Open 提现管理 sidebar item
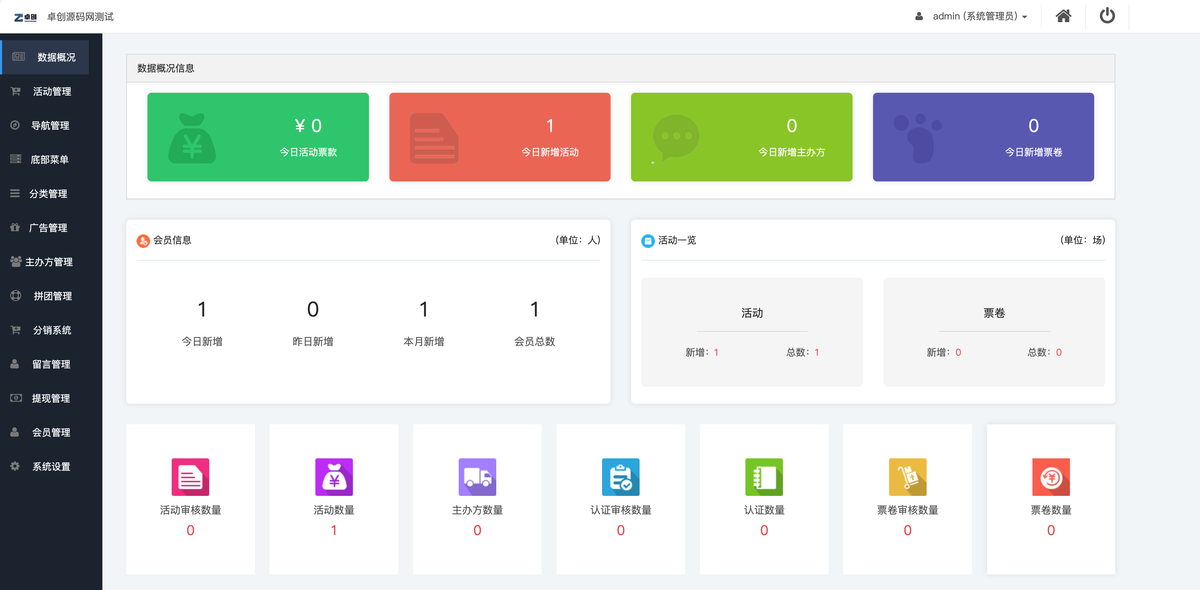 click(51, 398)
